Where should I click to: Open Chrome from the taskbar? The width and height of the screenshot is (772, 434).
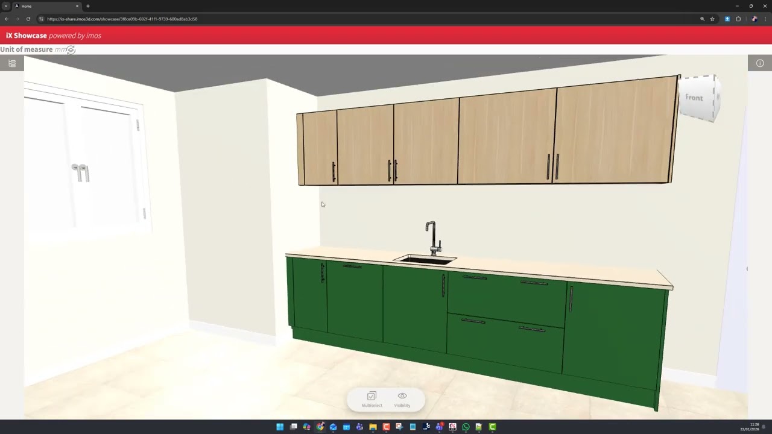320,427
